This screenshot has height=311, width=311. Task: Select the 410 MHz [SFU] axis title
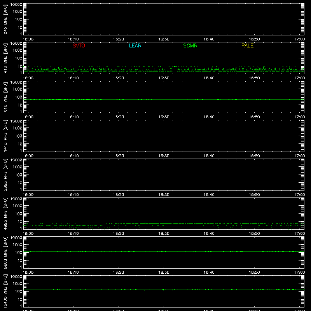[5, 58]
